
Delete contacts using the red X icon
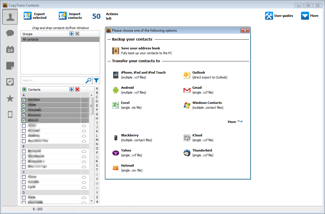pos(77,89)
